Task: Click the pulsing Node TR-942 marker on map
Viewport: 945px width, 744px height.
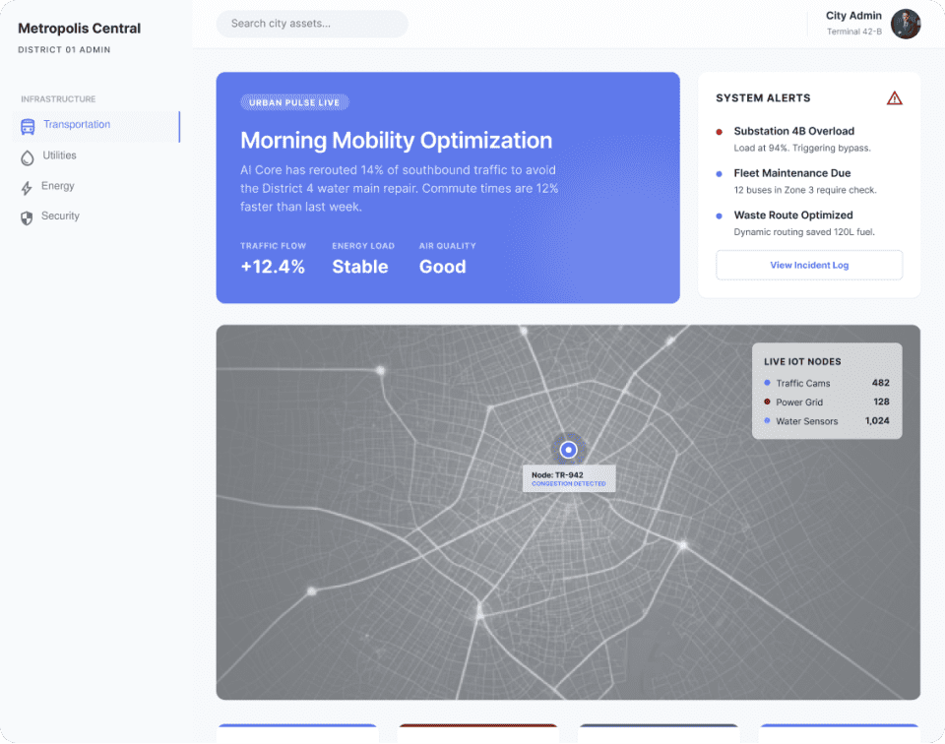Action: click(569, 451)
